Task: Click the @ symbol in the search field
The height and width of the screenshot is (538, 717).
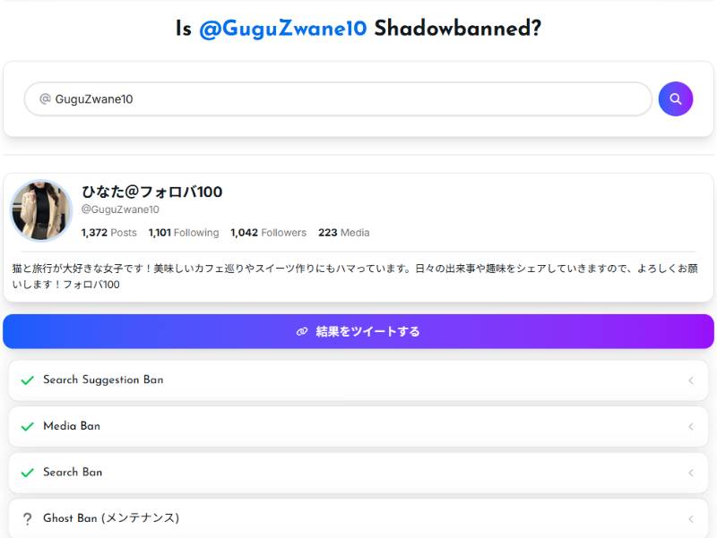Action: [45, 98]
